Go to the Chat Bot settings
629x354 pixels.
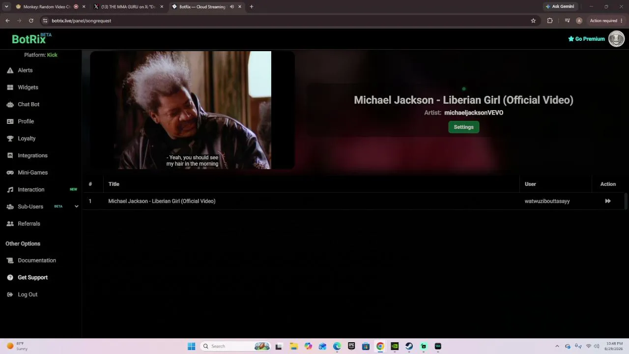(x=29, y=104)
